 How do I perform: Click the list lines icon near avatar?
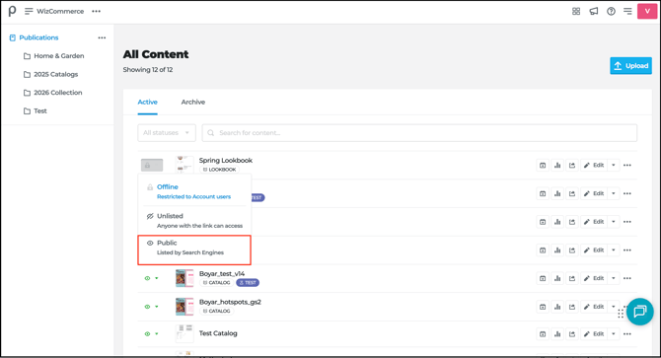[627, 12]
